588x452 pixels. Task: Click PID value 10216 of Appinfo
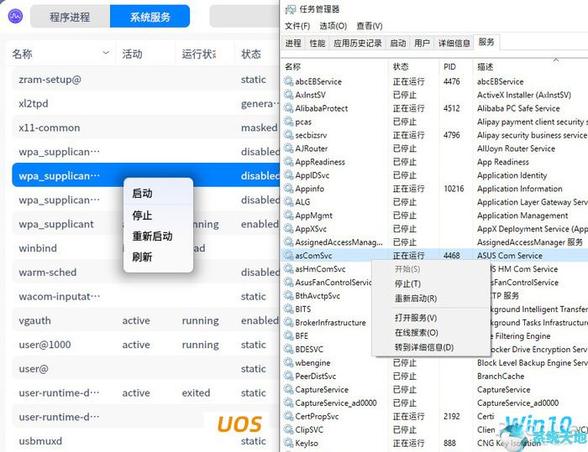(x=454, y=189)
